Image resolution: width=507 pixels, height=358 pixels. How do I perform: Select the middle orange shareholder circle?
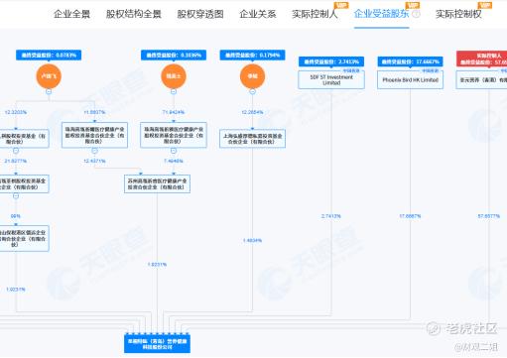click(x=174, y=76)
